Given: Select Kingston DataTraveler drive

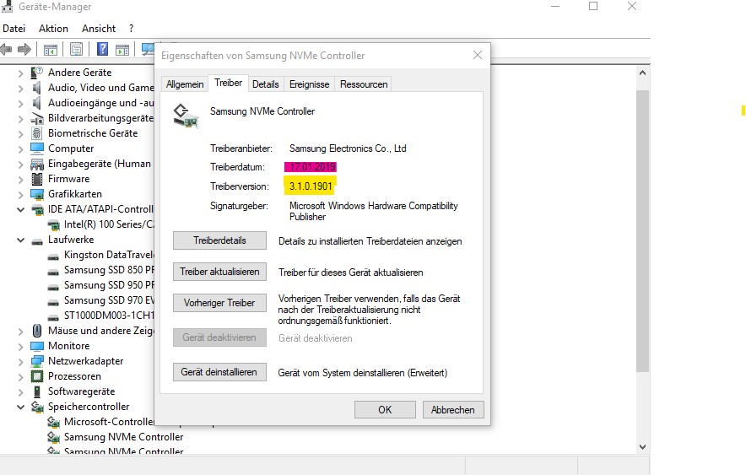Looking at the screenshot, I should tap(109, 256).
